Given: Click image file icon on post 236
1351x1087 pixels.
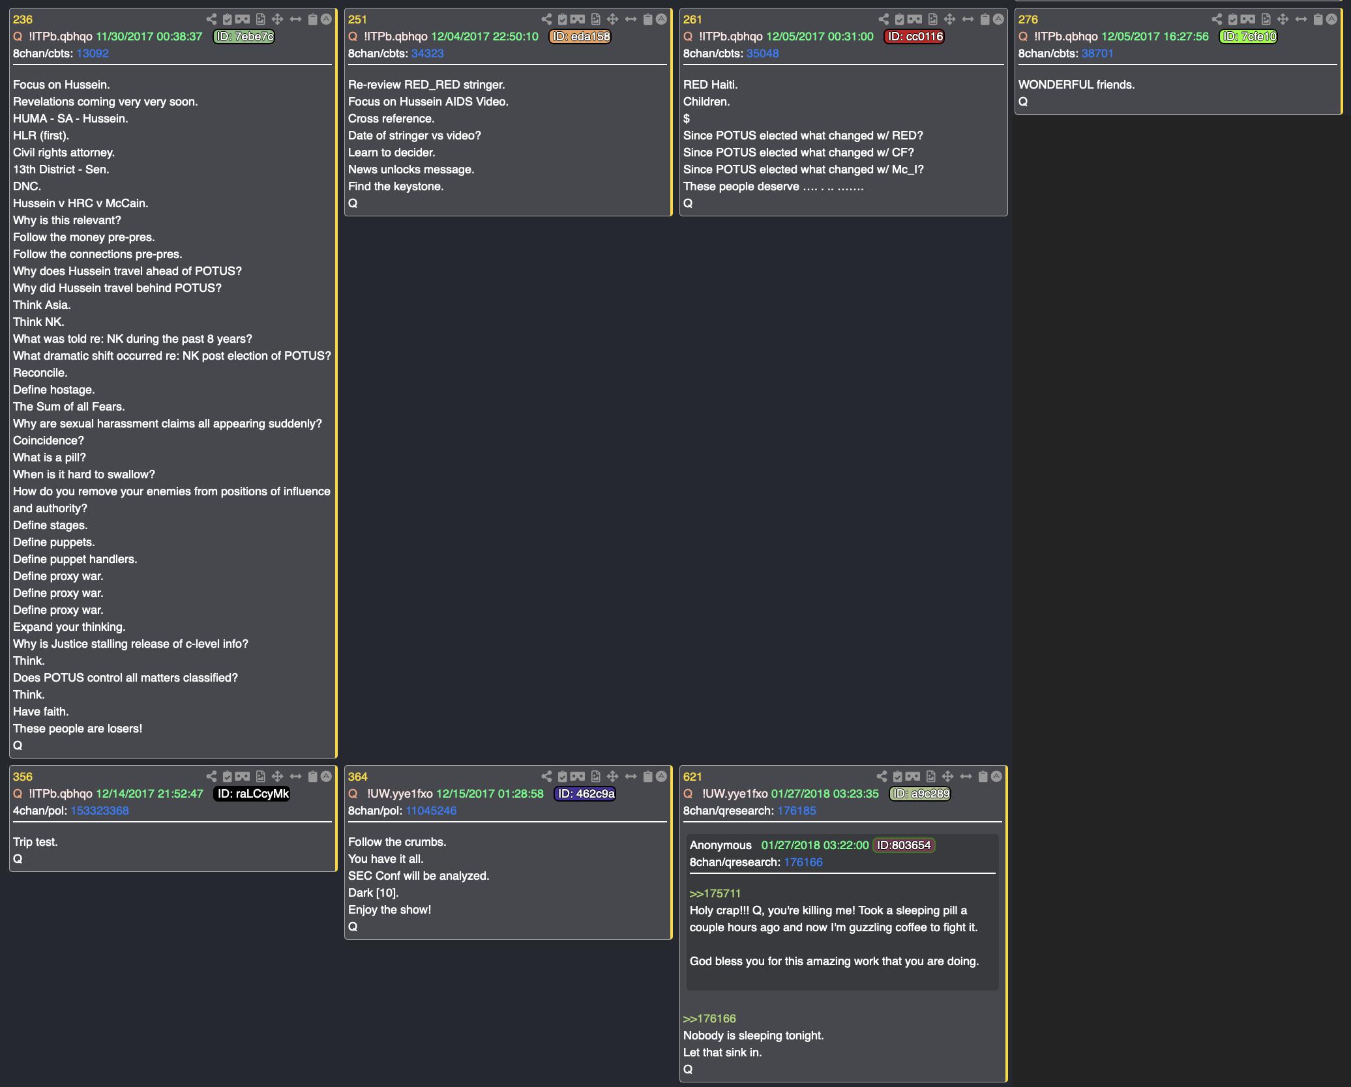Looking at the screenshot, I should tap(261, 19).
